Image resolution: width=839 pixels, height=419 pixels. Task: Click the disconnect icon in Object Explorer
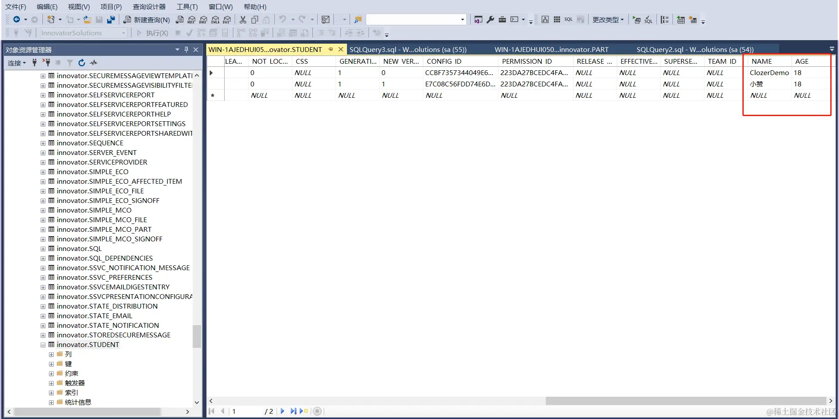pos(46,63)
